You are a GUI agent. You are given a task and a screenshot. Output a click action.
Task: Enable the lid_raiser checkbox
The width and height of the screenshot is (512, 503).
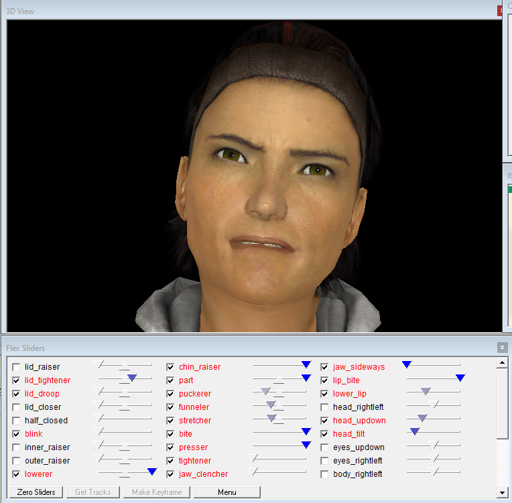[x=16, y=367]
